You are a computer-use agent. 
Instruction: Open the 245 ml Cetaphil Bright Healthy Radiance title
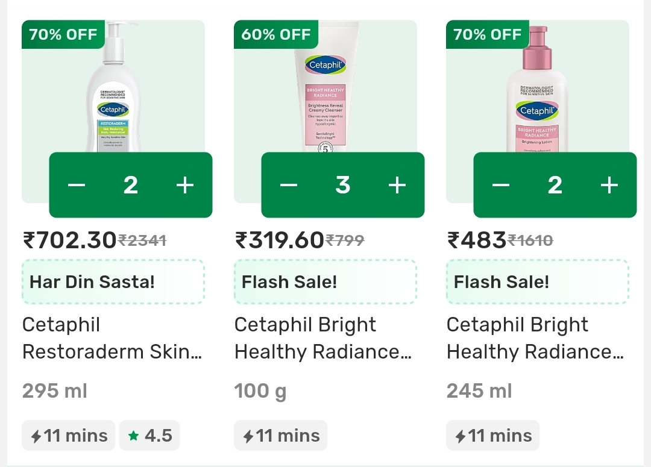(535, 338)
